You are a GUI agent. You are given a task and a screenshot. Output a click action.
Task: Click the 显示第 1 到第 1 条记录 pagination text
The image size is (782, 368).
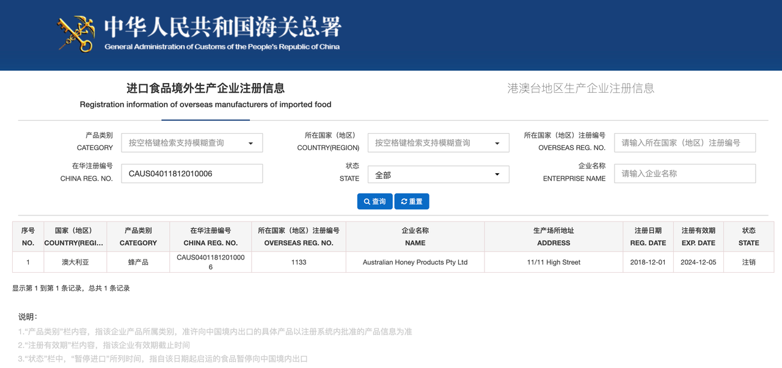tap(71, 288)
